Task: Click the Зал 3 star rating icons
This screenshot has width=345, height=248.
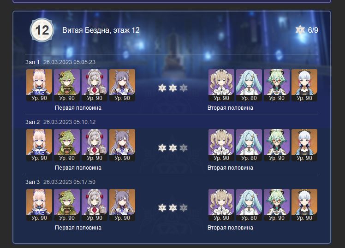Action: [x=172, y=208]
